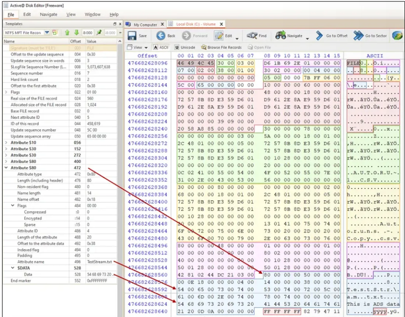Toggle Unicode display mode
Image resolution: width=405 pixels, height=317 pixels.
coord(186,47)
